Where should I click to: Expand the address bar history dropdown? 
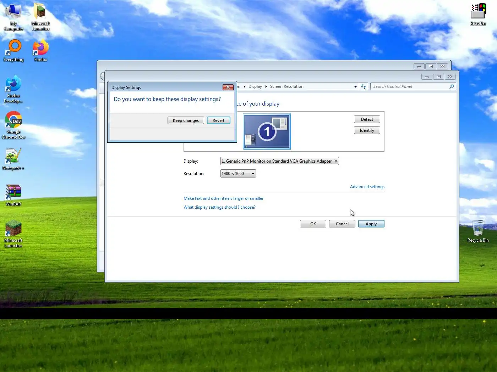[355, 86]
